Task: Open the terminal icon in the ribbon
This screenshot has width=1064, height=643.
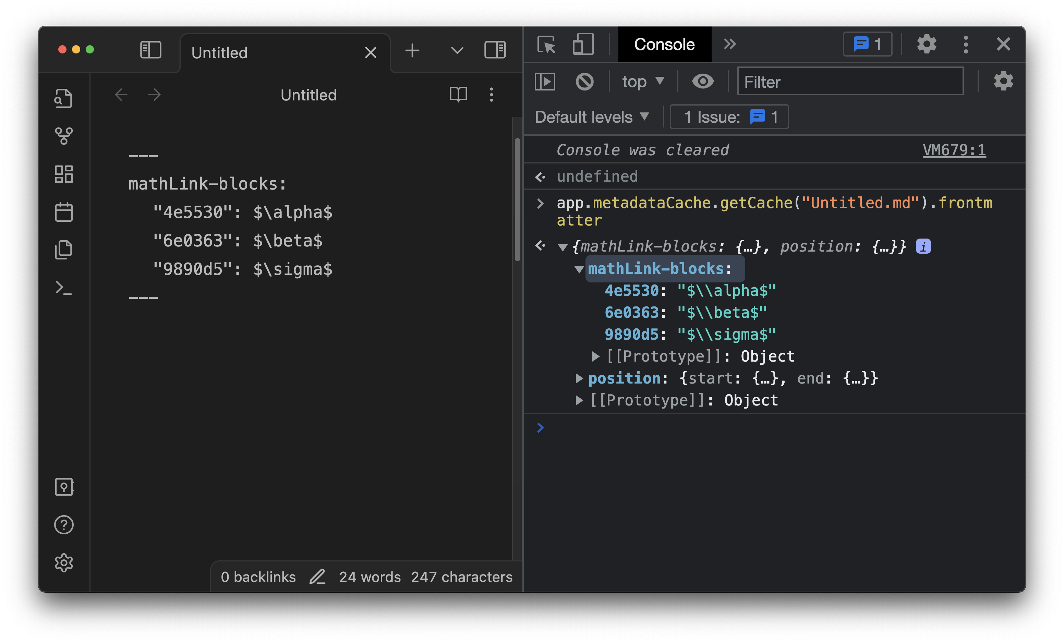Action: point(64,288)
